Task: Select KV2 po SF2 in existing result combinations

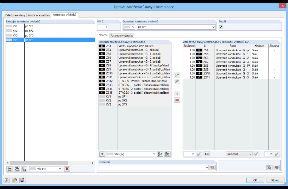Action: click(x=50, y=31)
